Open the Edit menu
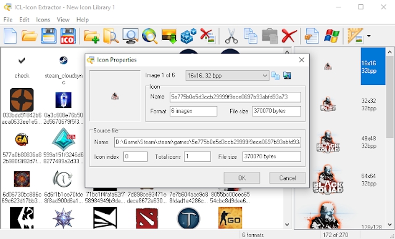Viewport: 395px width, 239px height. point(24,20)
